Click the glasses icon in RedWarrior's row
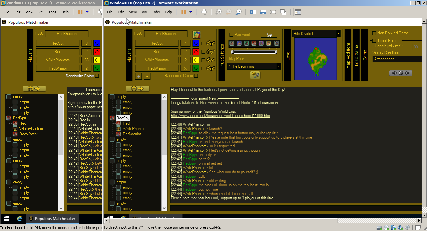This screenshot has width=427, height=231. tap(210, 68)
